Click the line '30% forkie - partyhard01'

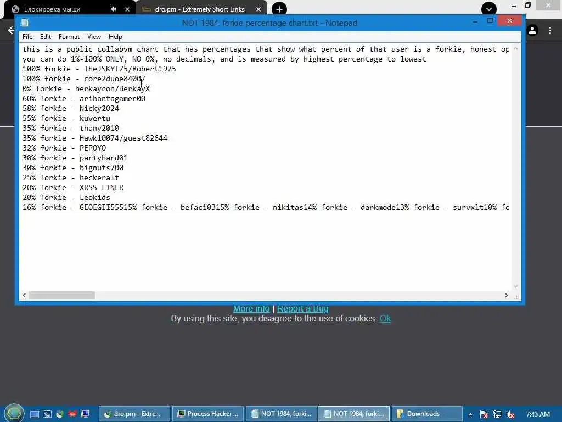(75, 158)
